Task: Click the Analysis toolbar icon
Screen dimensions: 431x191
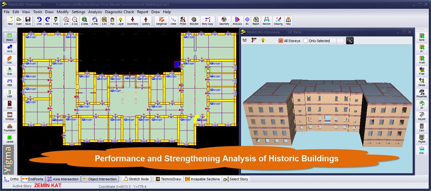Action: click(237, 21)
